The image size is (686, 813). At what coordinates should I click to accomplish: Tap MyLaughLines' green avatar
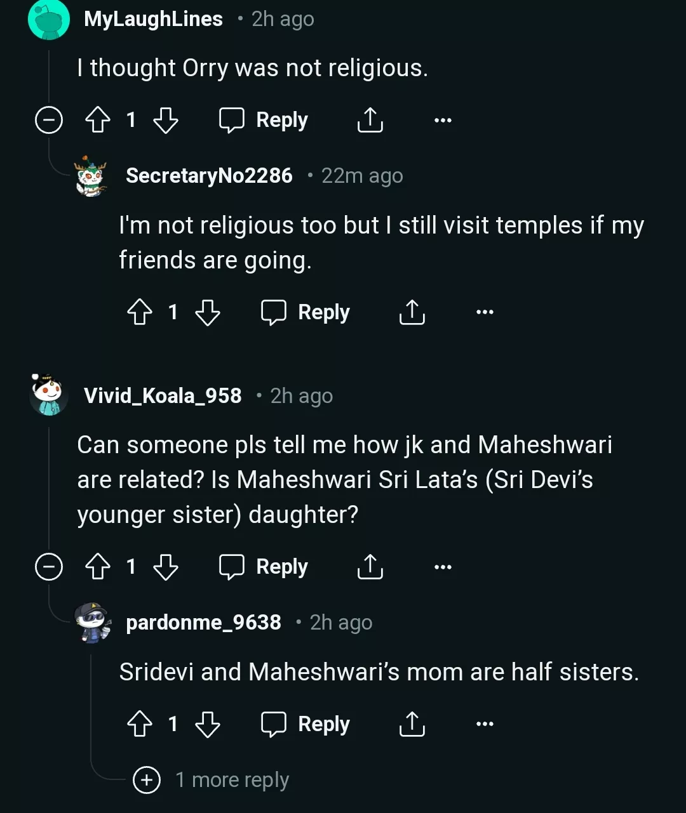48,19
